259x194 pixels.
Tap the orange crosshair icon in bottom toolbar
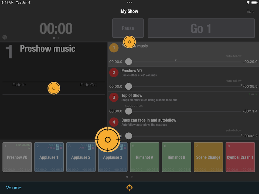tap(129, 188)
